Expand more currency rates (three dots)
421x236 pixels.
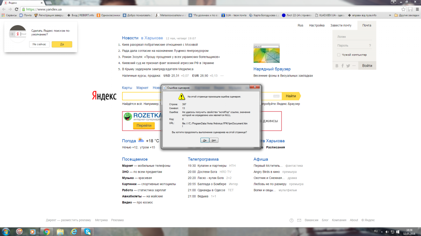coord(222,76)
